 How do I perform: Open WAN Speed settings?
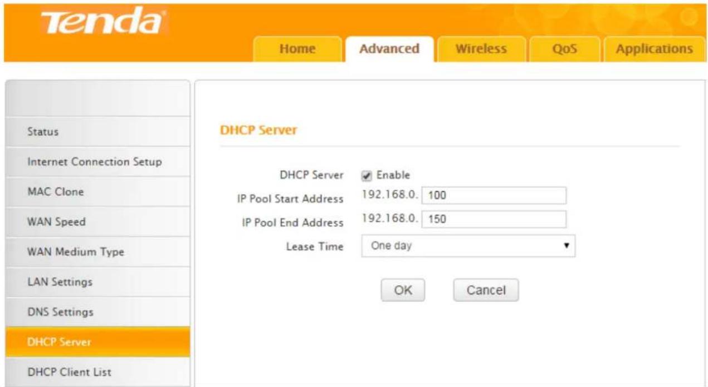[97, 222]
